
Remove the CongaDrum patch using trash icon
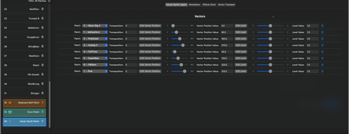pyautogui.click(x=43, y=37)
